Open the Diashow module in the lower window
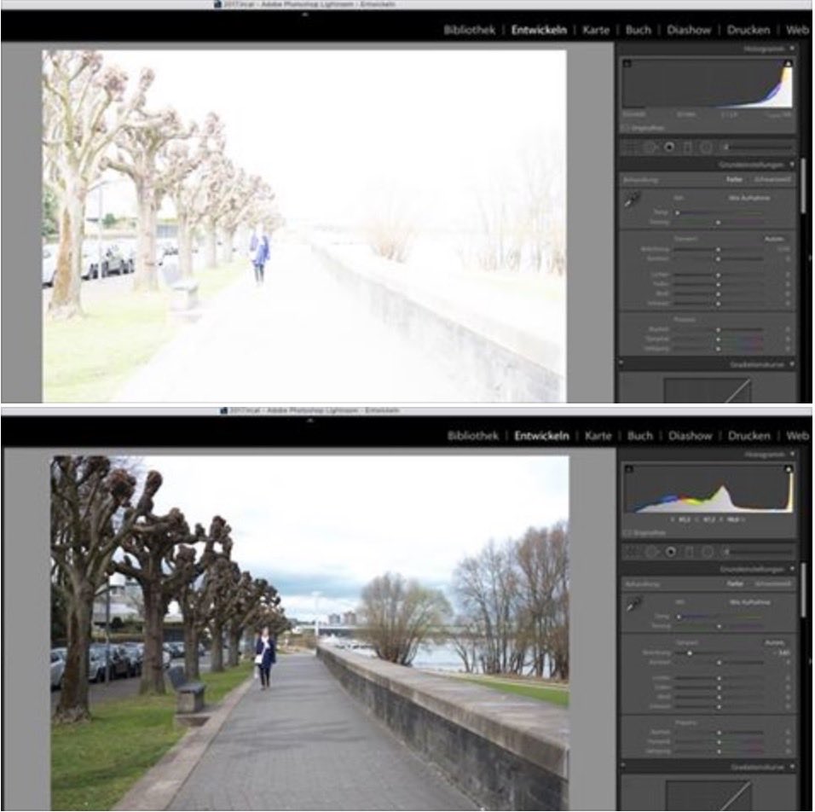Screen dimensions: 815x812 [x=690, y=435]
